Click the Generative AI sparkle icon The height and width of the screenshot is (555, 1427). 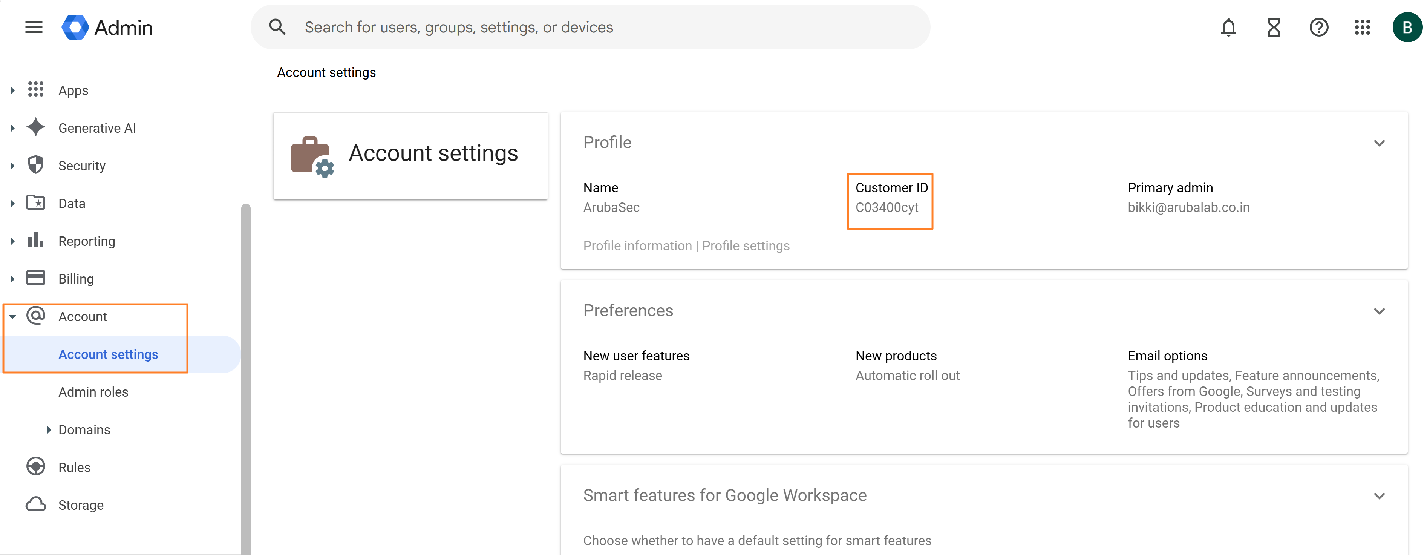click(36, 127)
